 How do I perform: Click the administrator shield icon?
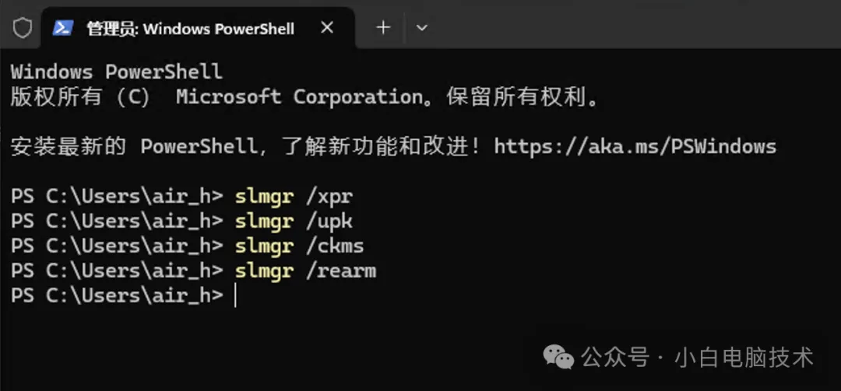coord(23,28)
